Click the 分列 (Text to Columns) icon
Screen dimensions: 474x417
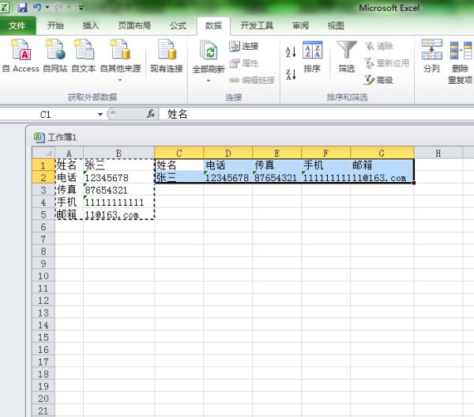pos(431,55)
